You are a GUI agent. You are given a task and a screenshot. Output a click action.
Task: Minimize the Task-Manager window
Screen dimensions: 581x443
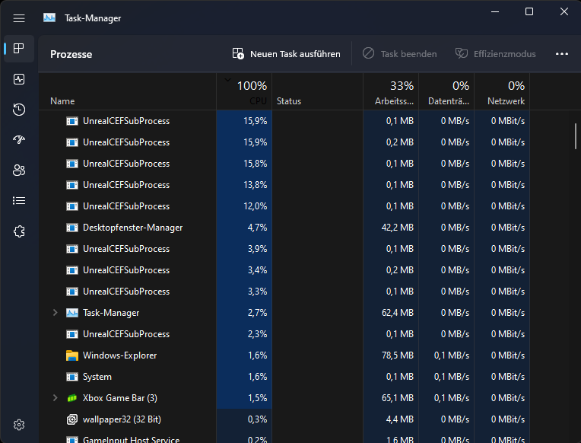[x=494, y=12]
